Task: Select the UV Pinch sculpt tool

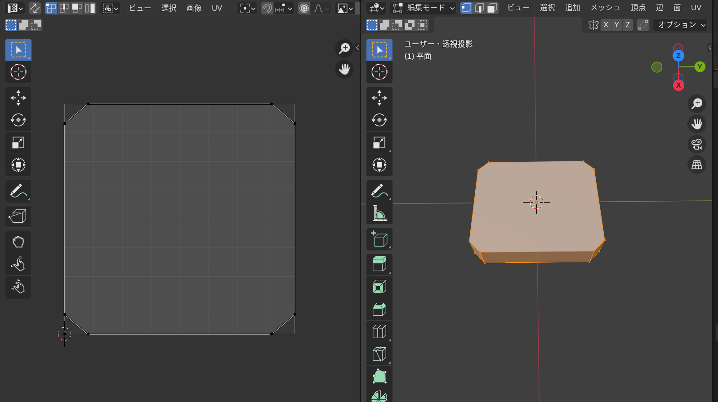Action: [18, 287]
